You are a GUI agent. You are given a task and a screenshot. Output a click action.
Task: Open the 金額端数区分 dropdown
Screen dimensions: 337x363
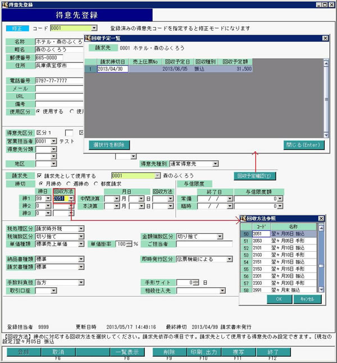tap(220, 237)
